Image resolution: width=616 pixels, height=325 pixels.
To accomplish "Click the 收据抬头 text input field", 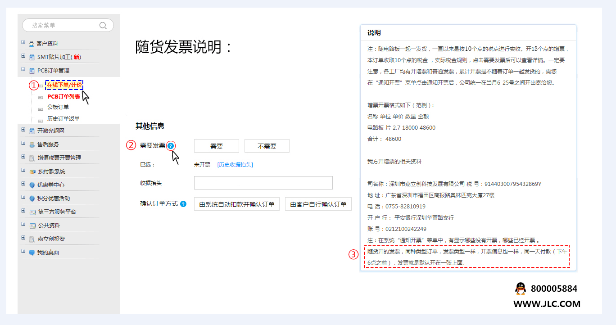I will tap(263, 183).
